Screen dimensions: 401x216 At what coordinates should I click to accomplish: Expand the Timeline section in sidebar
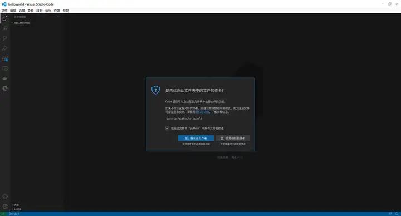[x=17, y=209]
